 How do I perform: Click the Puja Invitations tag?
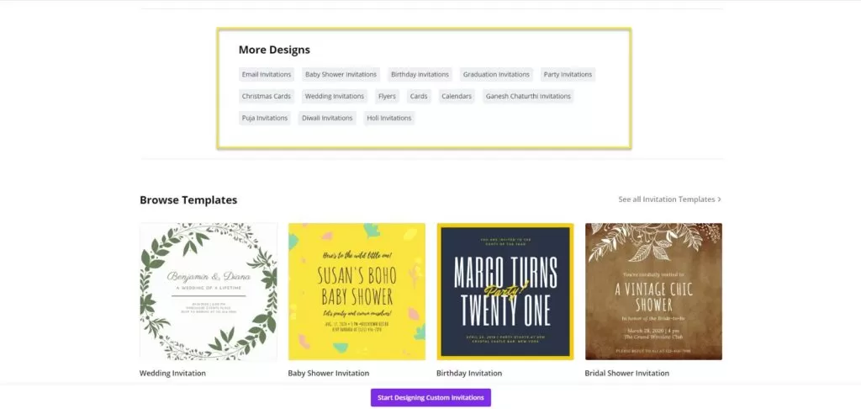click(265, 118)
